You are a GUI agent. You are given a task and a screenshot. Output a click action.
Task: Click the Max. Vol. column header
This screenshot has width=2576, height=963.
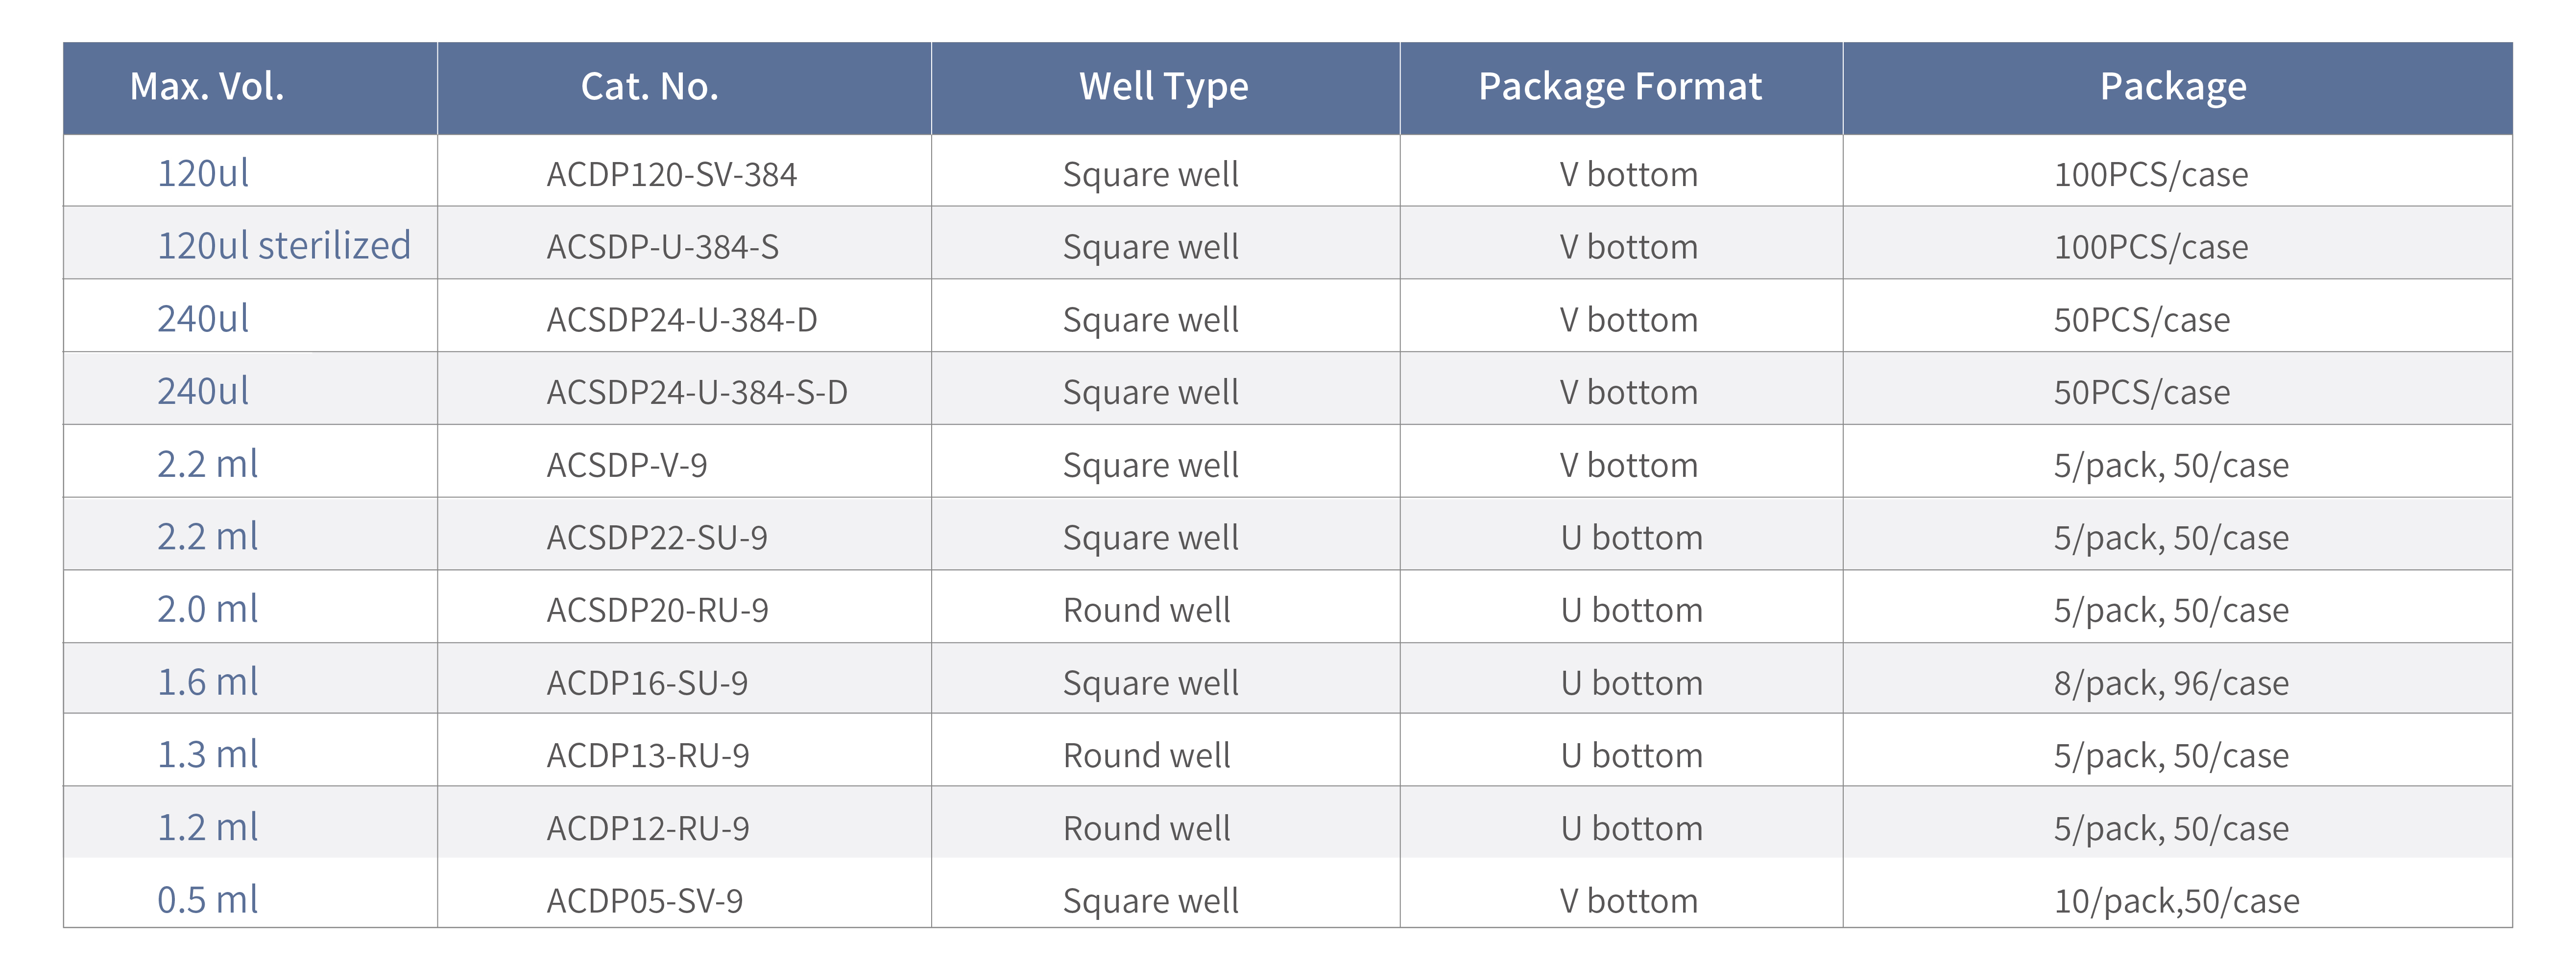point(207,87)
